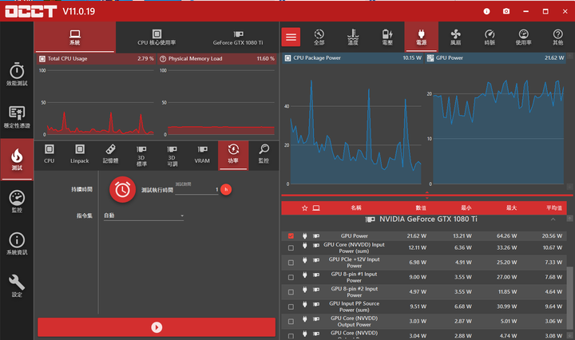Select the 功率 power test
The height and width of the screenshot is (340, 575).
pyautogui.click(x=233, y=156)
